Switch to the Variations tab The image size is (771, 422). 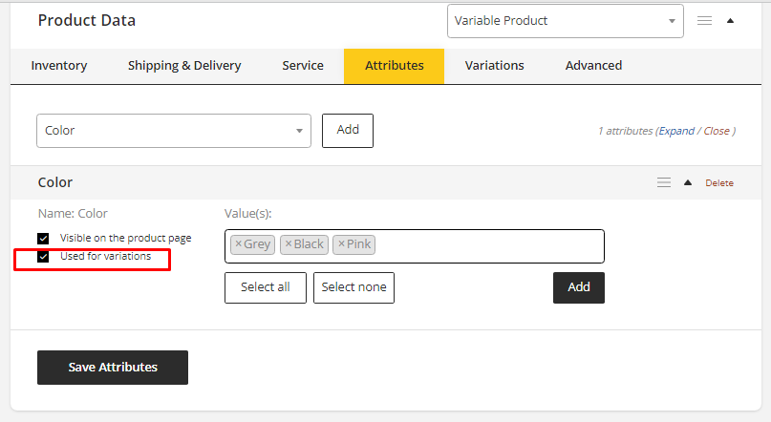tap(494, 66)
